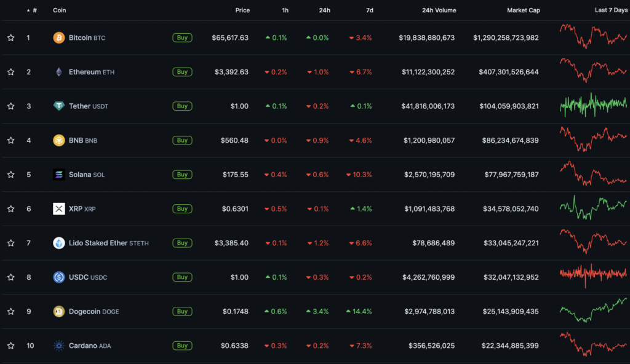Favorite Bitcoin with the star toggle

pyautogui.click(x=11, y=38)
